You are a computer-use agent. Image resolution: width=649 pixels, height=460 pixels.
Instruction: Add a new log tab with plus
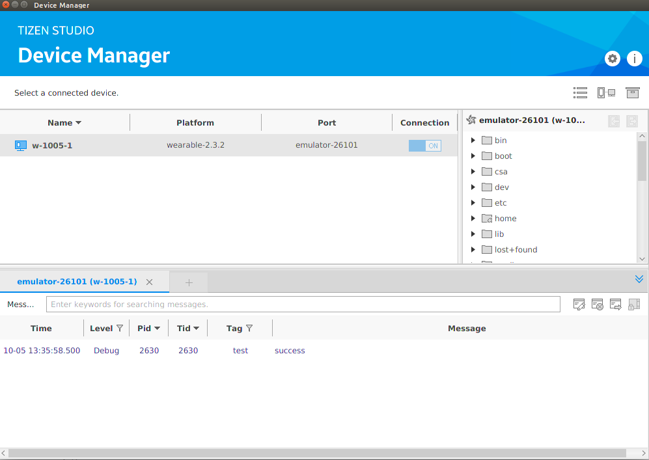coord(189,282)
